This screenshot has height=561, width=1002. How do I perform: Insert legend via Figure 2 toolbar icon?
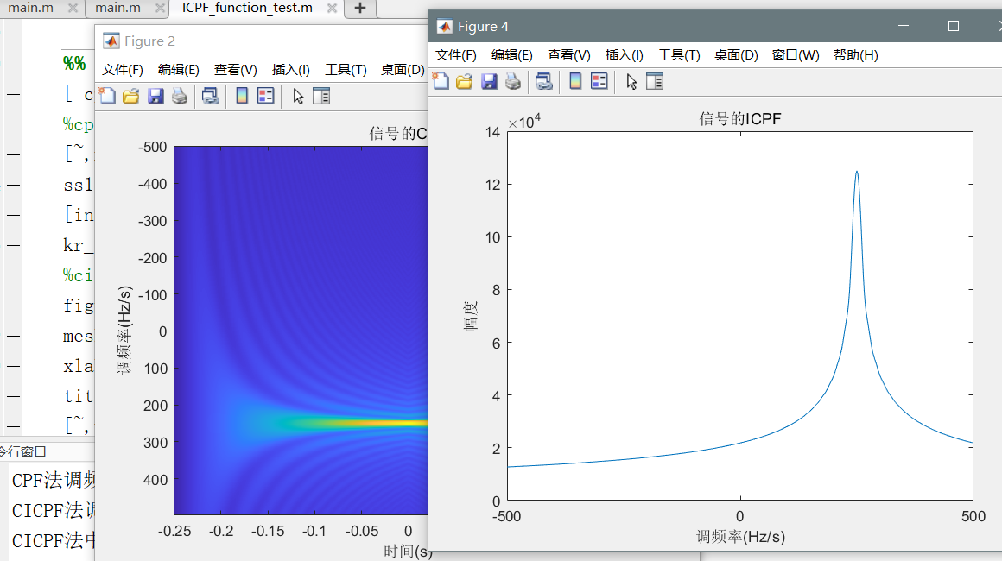266,97
